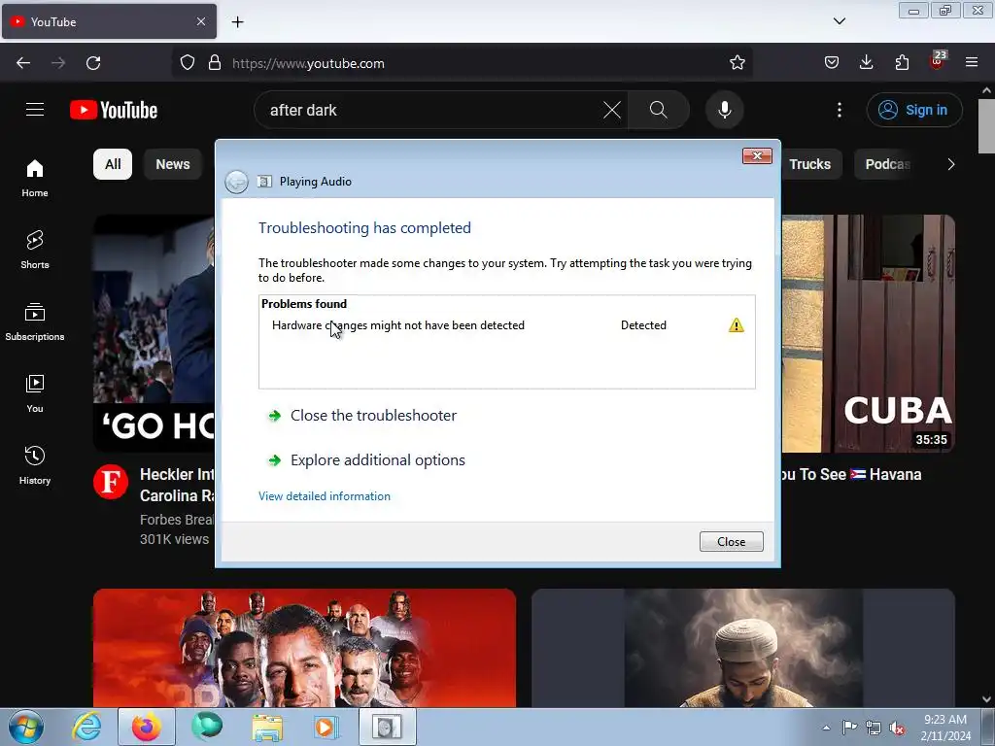Click the extension icon with badge 23

coord(938,61)
